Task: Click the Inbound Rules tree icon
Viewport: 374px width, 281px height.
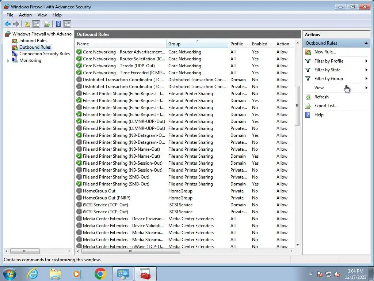Action: click(x=15, y=41)
